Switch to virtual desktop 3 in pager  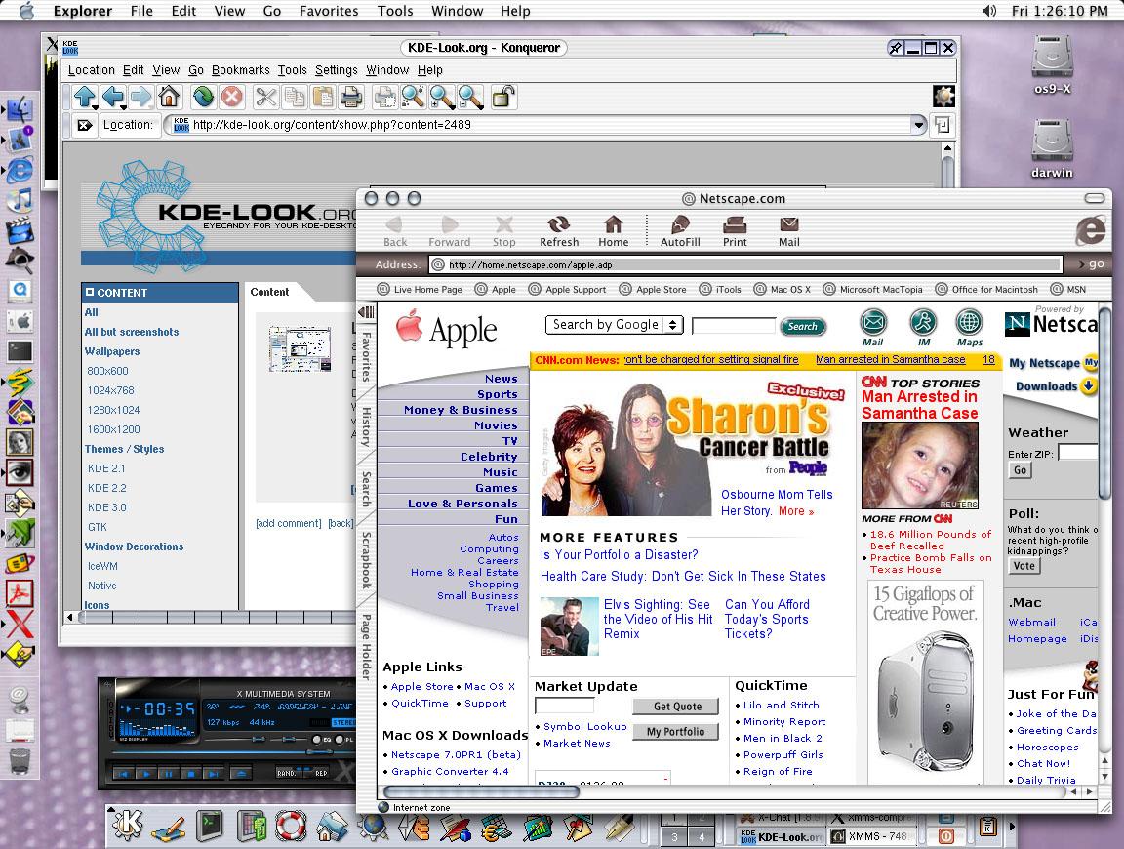coord(674,837)
